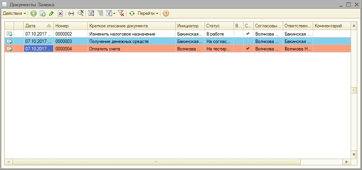The image size is (362, 170).
Task: Toggle checkmark in row 0000002
Action: tap(248, 34)
